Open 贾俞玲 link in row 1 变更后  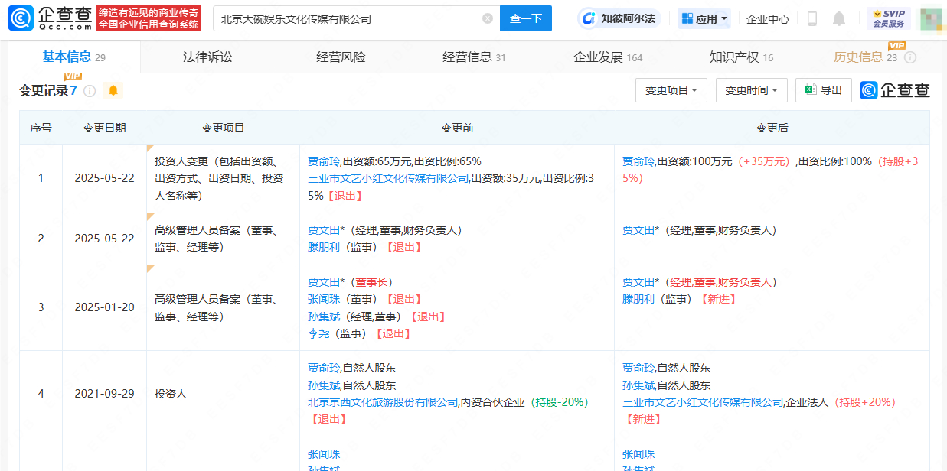click(638, 161)
